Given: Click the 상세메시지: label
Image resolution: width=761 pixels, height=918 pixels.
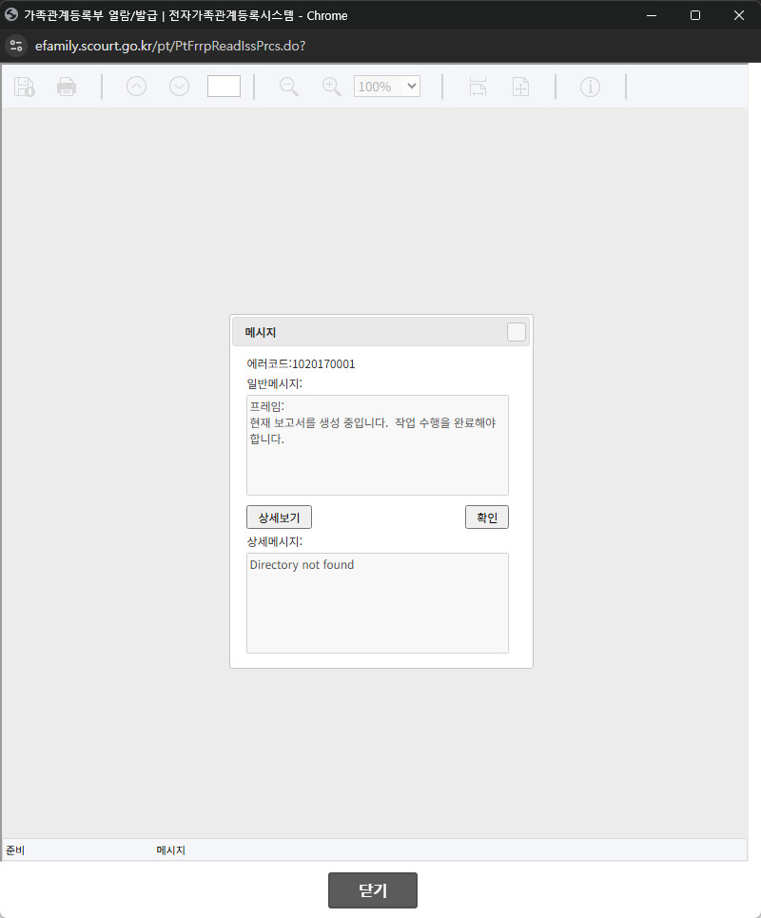Looking at the screenshot, I should (275, 541).
